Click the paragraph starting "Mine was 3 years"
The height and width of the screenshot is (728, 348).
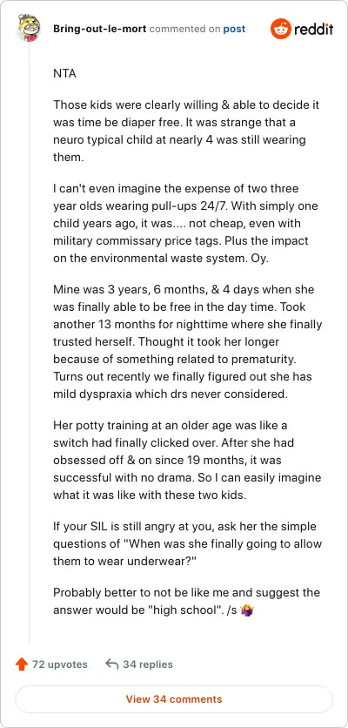[x=188, y=341]
